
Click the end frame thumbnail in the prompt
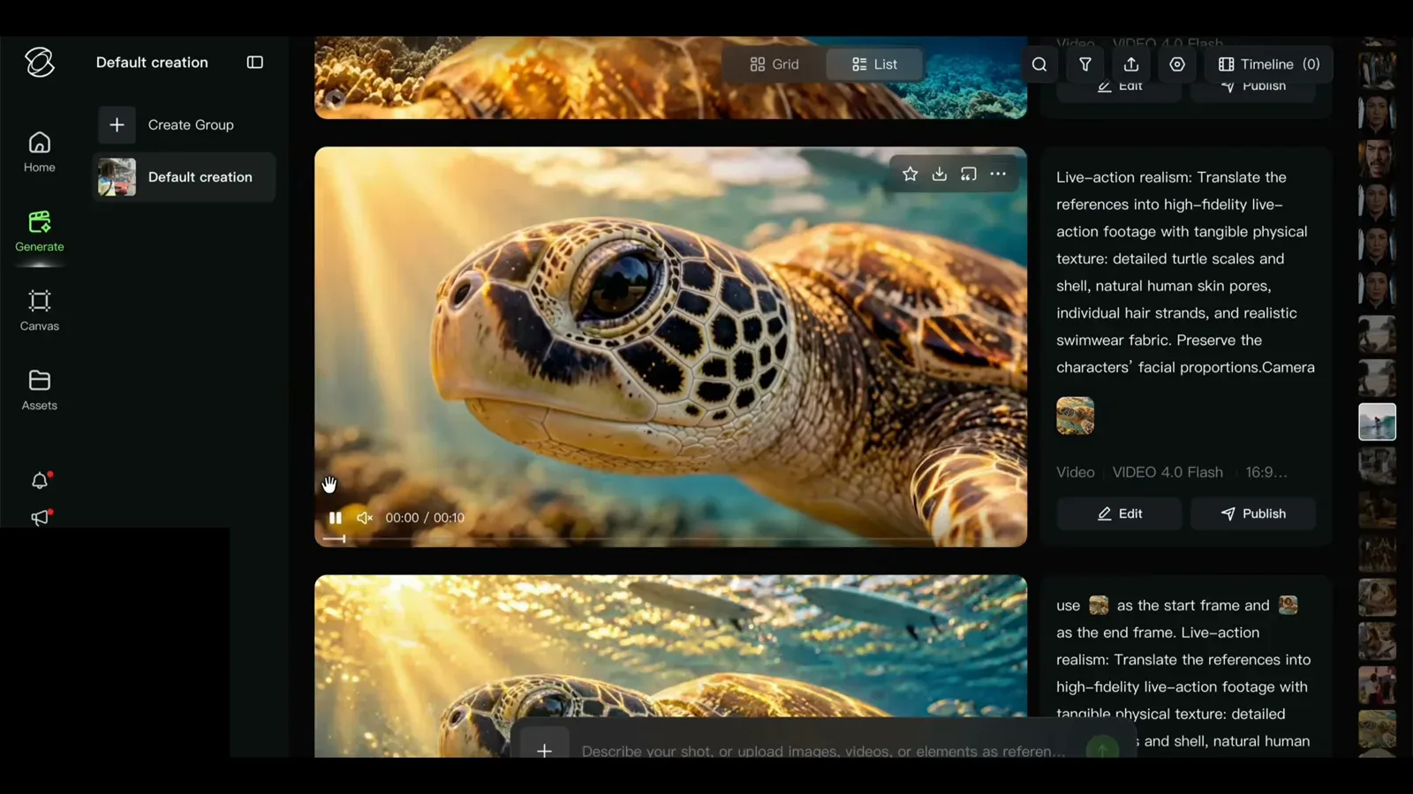coord(1288,605)
